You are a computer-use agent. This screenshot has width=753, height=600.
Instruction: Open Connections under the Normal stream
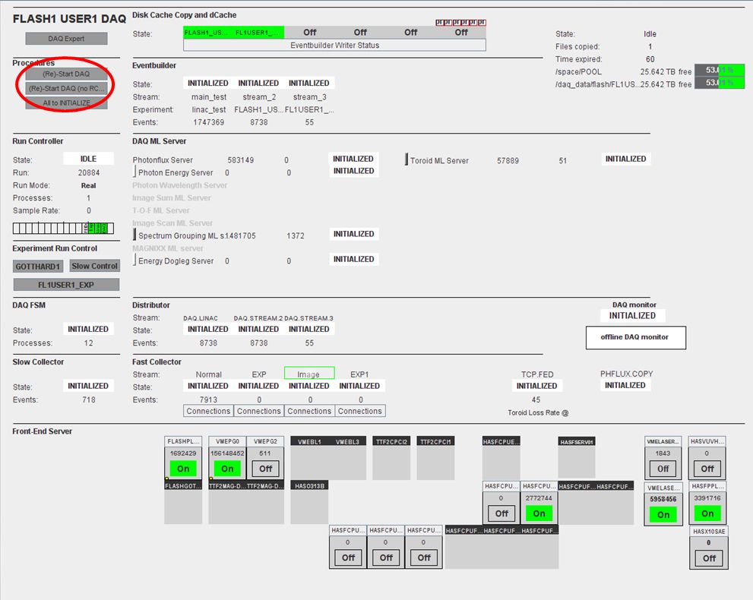pyautogui.click(x=208, y=411)
